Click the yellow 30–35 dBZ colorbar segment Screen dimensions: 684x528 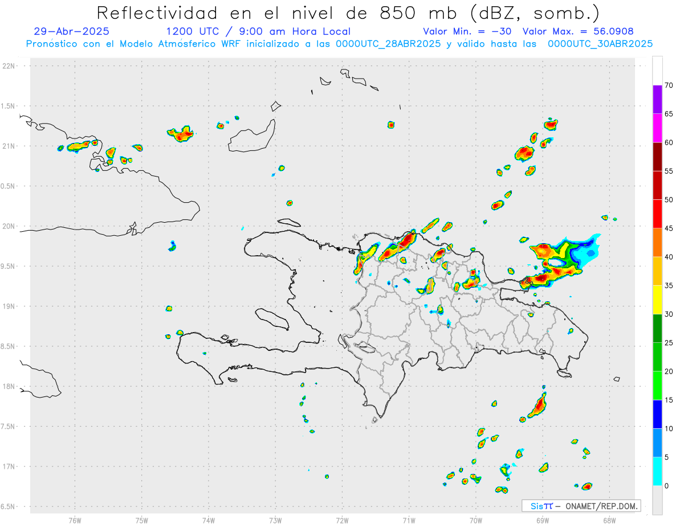click(657, 300)
